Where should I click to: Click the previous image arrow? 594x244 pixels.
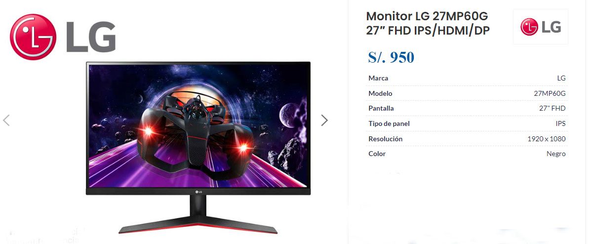tap(6, 120)
